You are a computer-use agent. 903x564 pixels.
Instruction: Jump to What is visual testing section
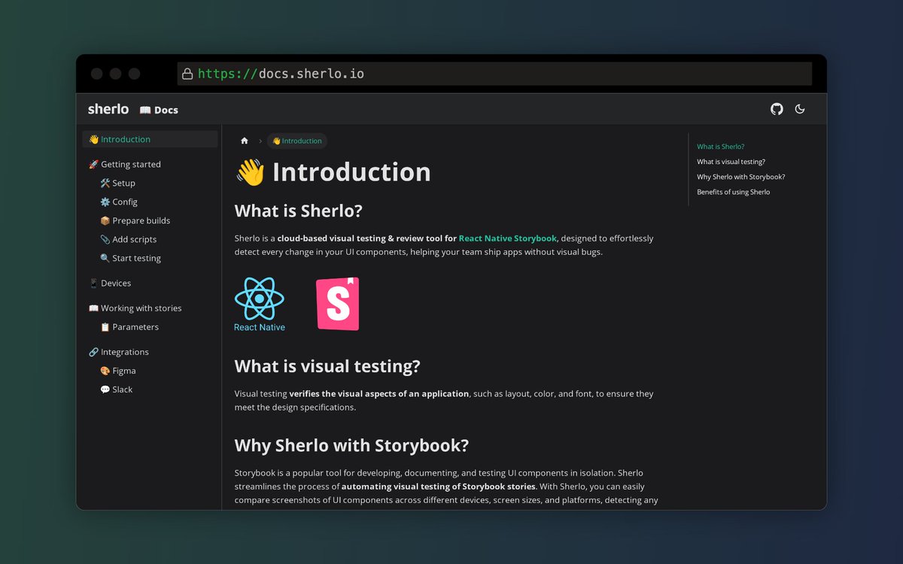tap(731, 162)
